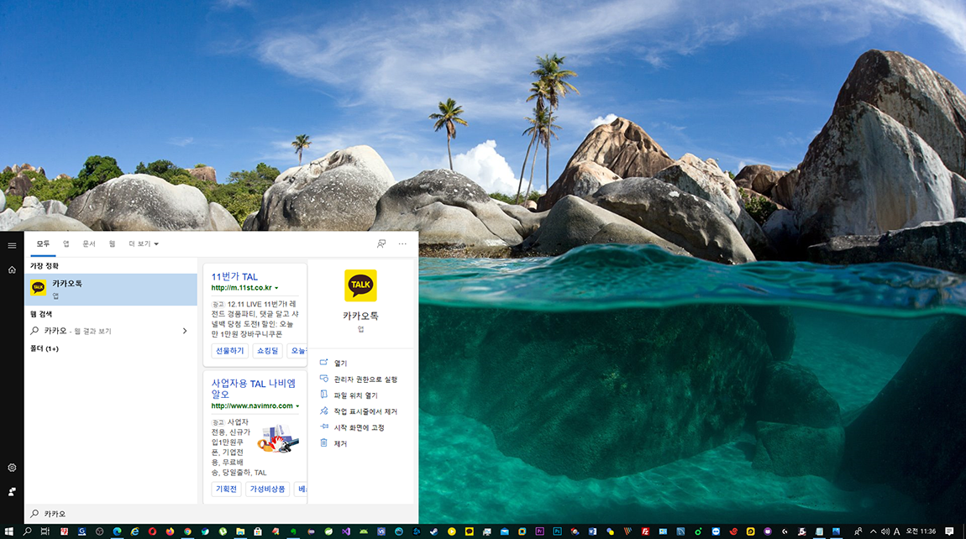966x539 pixels.
Task: Toggle the IME input mode 'A' indicator
Action: [x=897, y=531]
